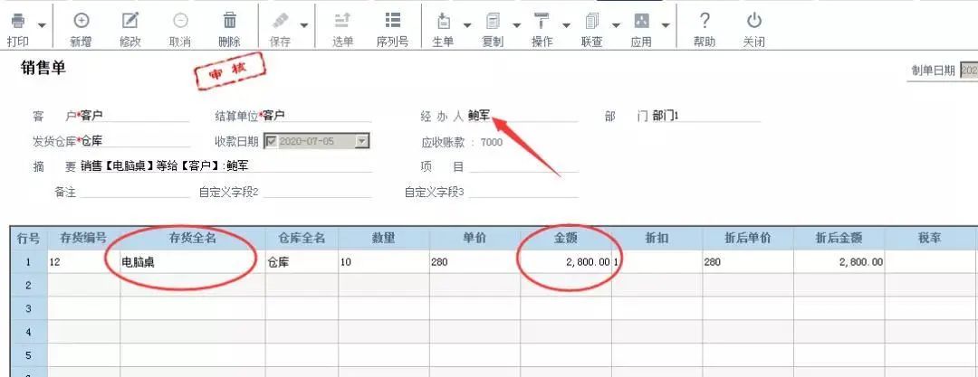Click the empty 备注 field
Viewport: 978px width, 377px height.
coord(135,192)
